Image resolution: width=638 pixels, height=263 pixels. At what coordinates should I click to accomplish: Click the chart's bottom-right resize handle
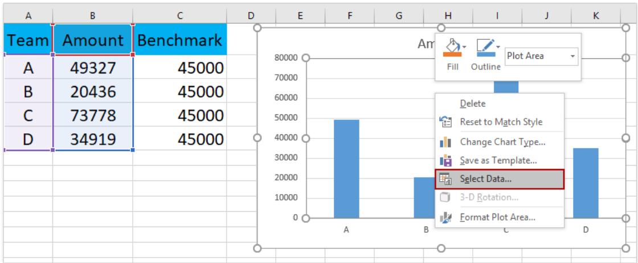coord(626,248)
